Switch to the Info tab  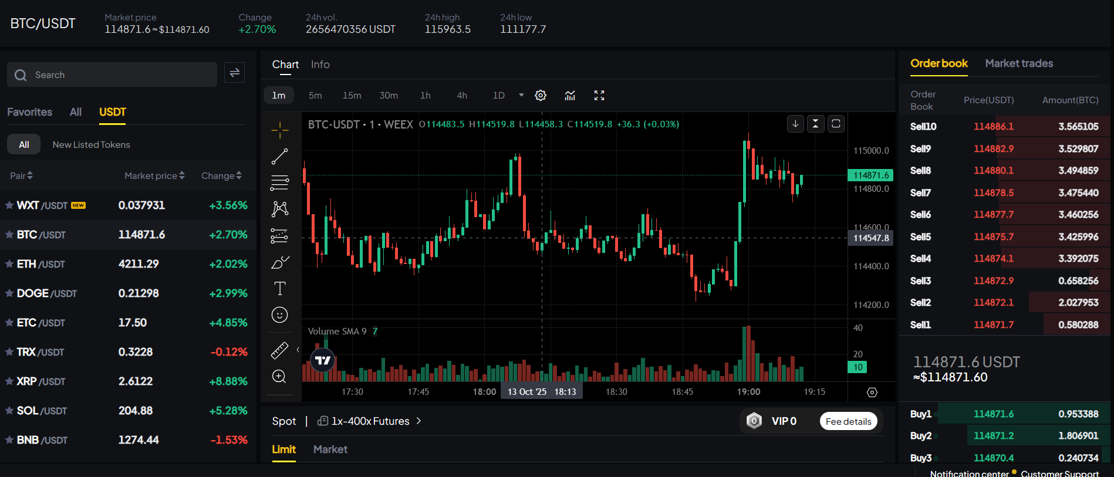[320, 65]
